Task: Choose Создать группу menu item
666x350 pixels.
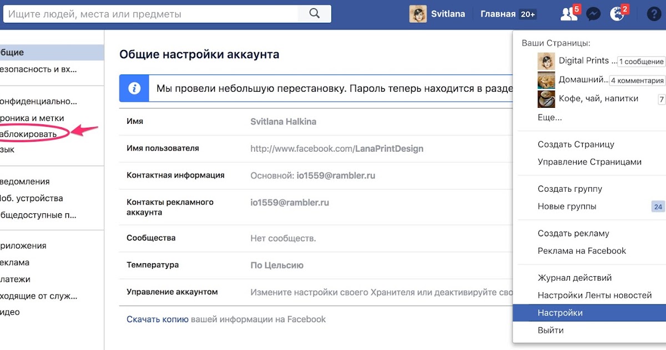Action: pos(570,189)
